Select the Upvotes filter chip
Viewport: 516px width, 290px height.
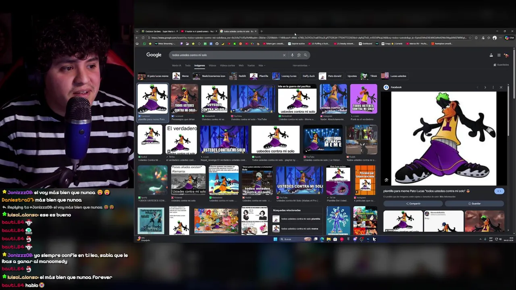coord(352,76)
